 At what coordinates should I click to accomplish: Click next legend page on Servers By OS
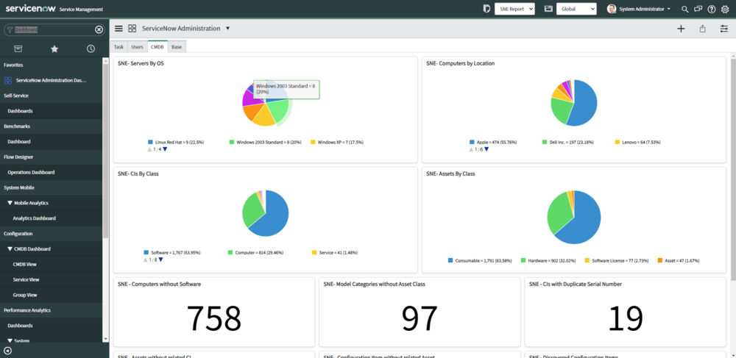point(165,149)
